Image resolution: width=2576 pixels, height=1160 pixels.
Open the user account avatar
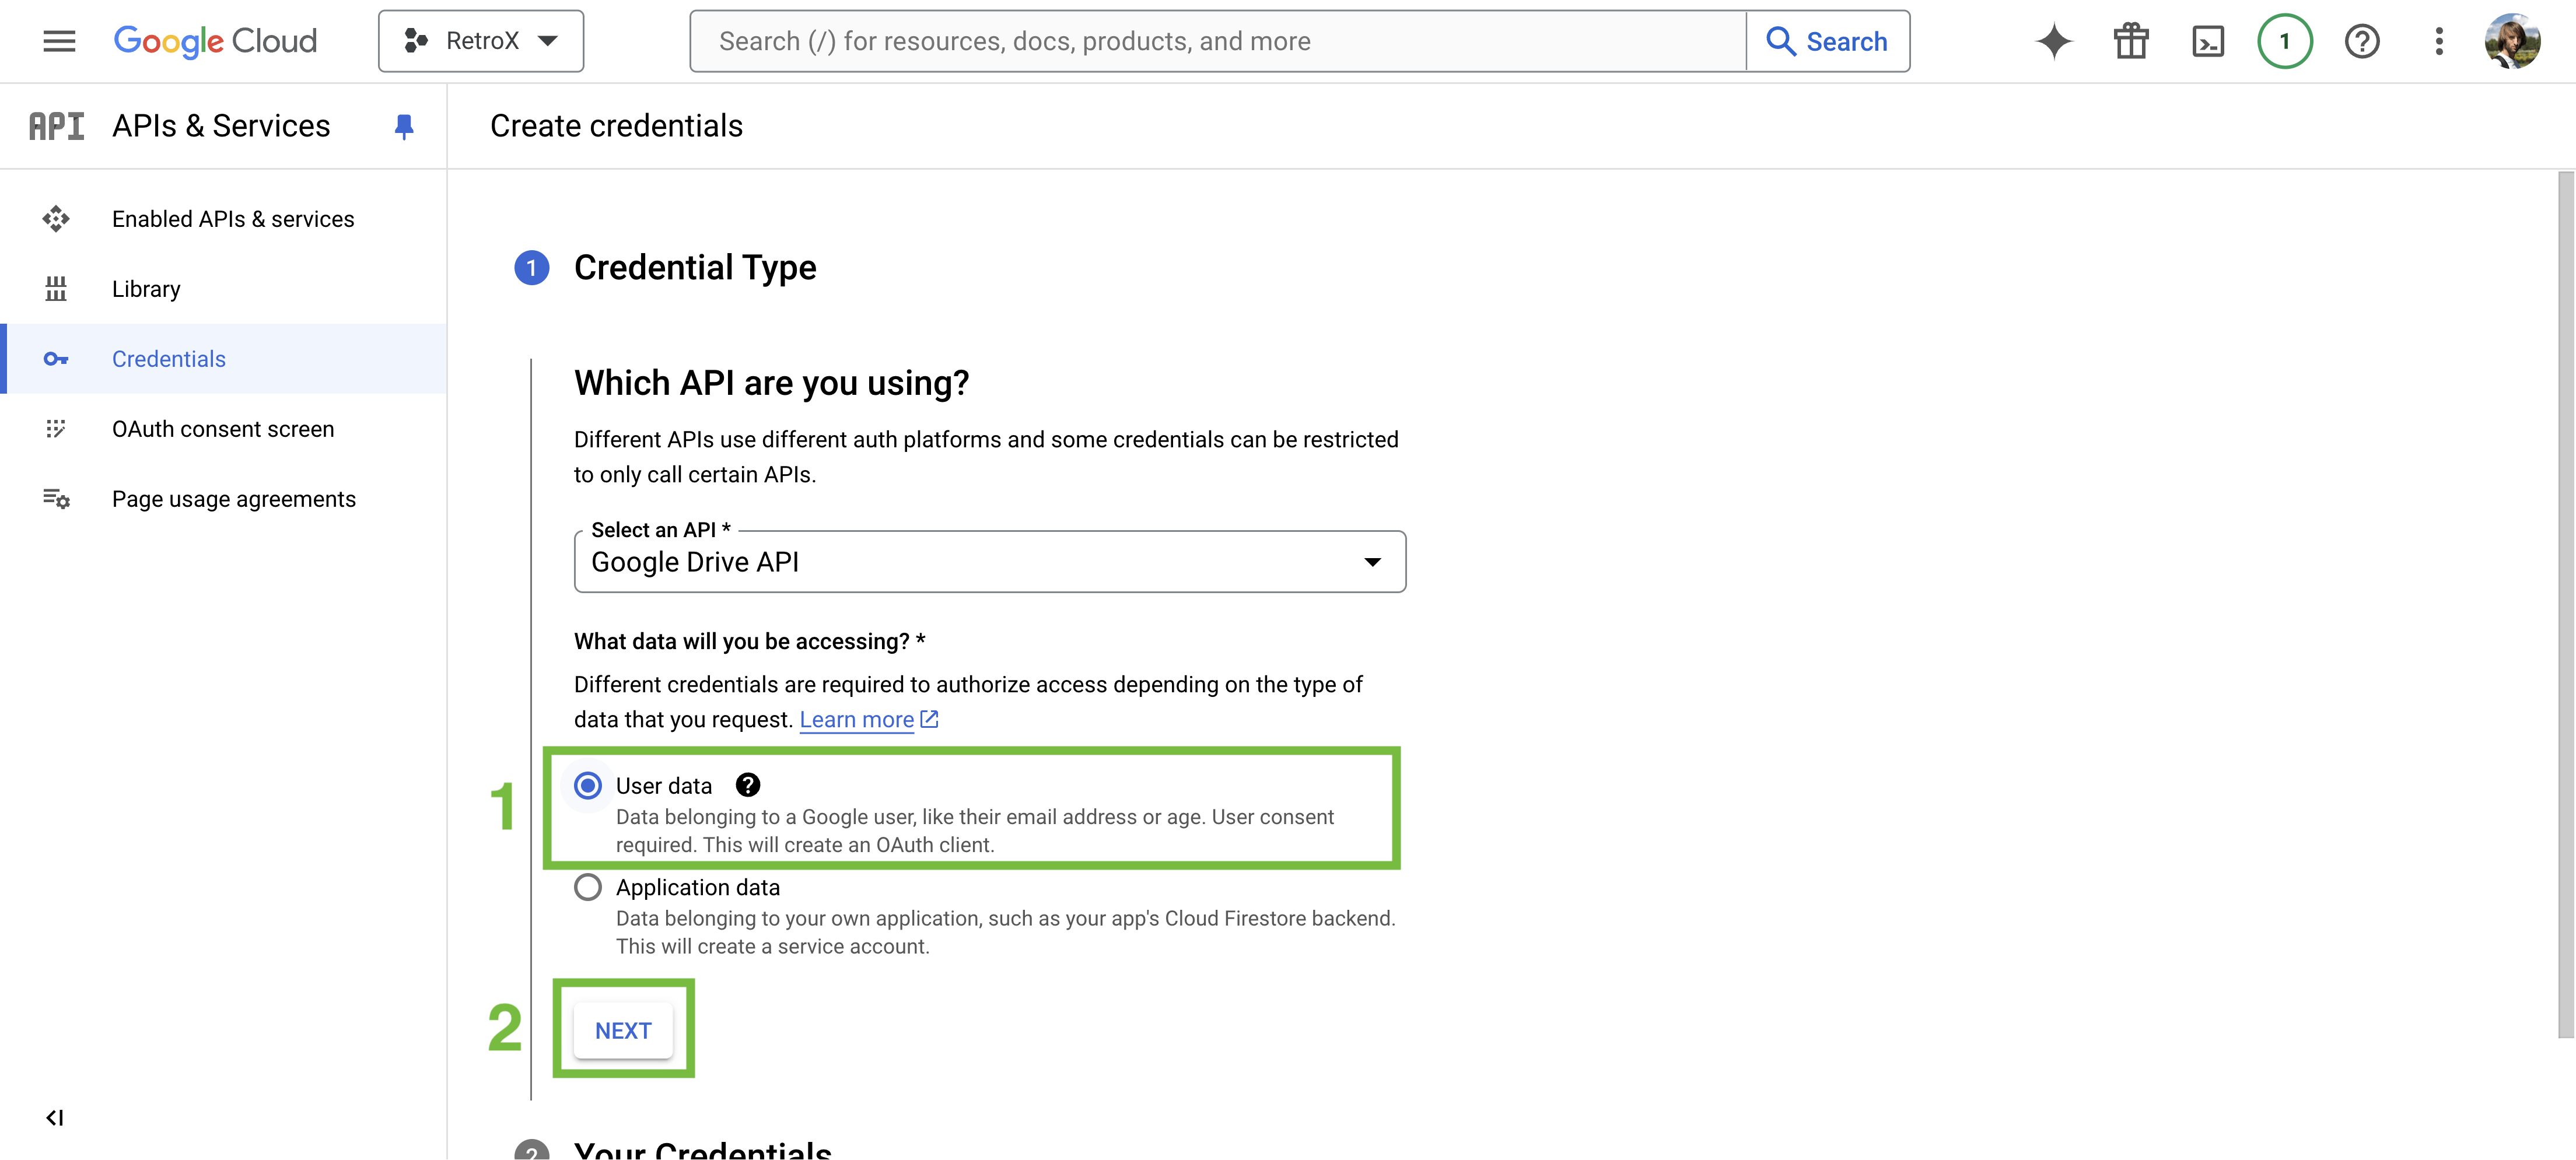(2512, 41)
